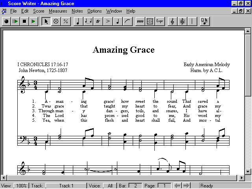Select the pppp dynamics tool
This screenshot has height=189, width=252.
tap(140, 21)
